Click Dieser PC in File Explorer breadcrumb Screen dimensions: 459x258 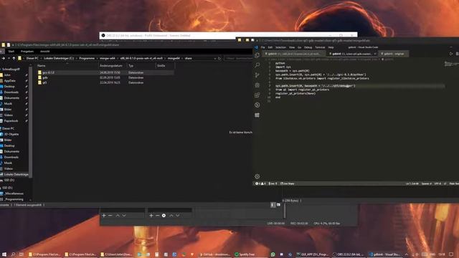click(x=32, y=59)
